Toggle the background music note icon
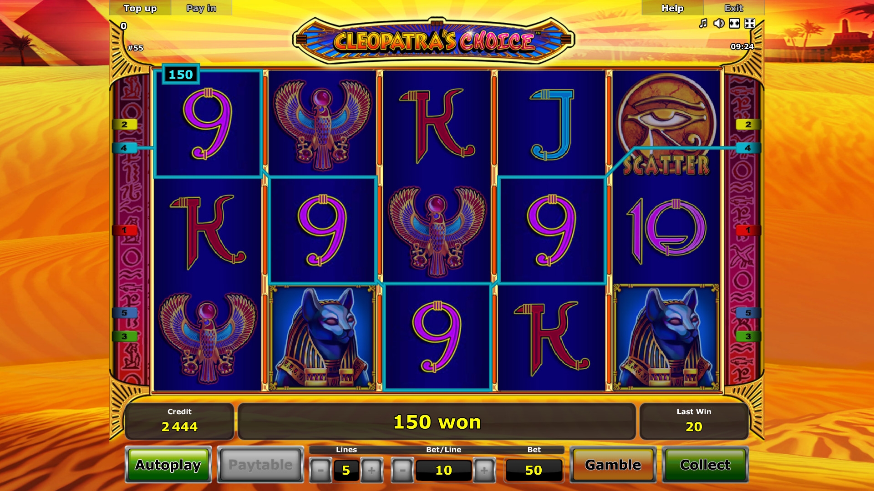 [703, 23]
